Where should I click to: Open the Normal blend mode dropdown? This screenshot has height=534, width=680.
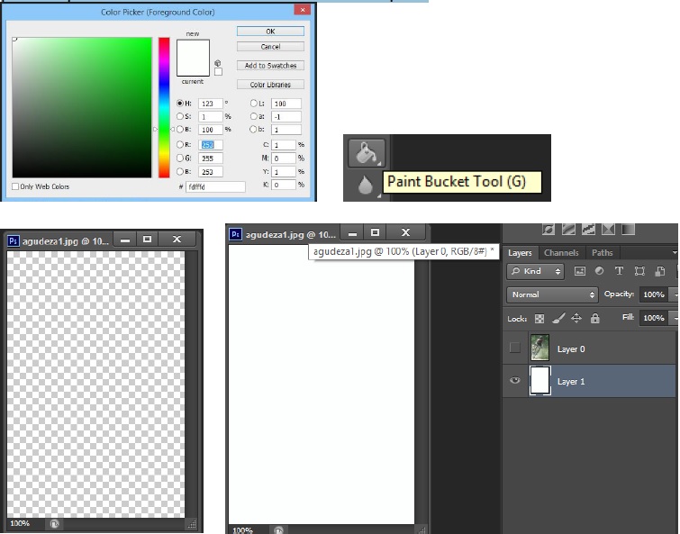tap(552, 294)
